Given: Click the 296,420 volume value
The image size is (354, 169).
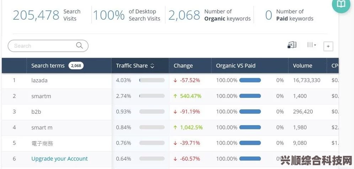Looking at the screenshot, I should [x=303, y=111].
